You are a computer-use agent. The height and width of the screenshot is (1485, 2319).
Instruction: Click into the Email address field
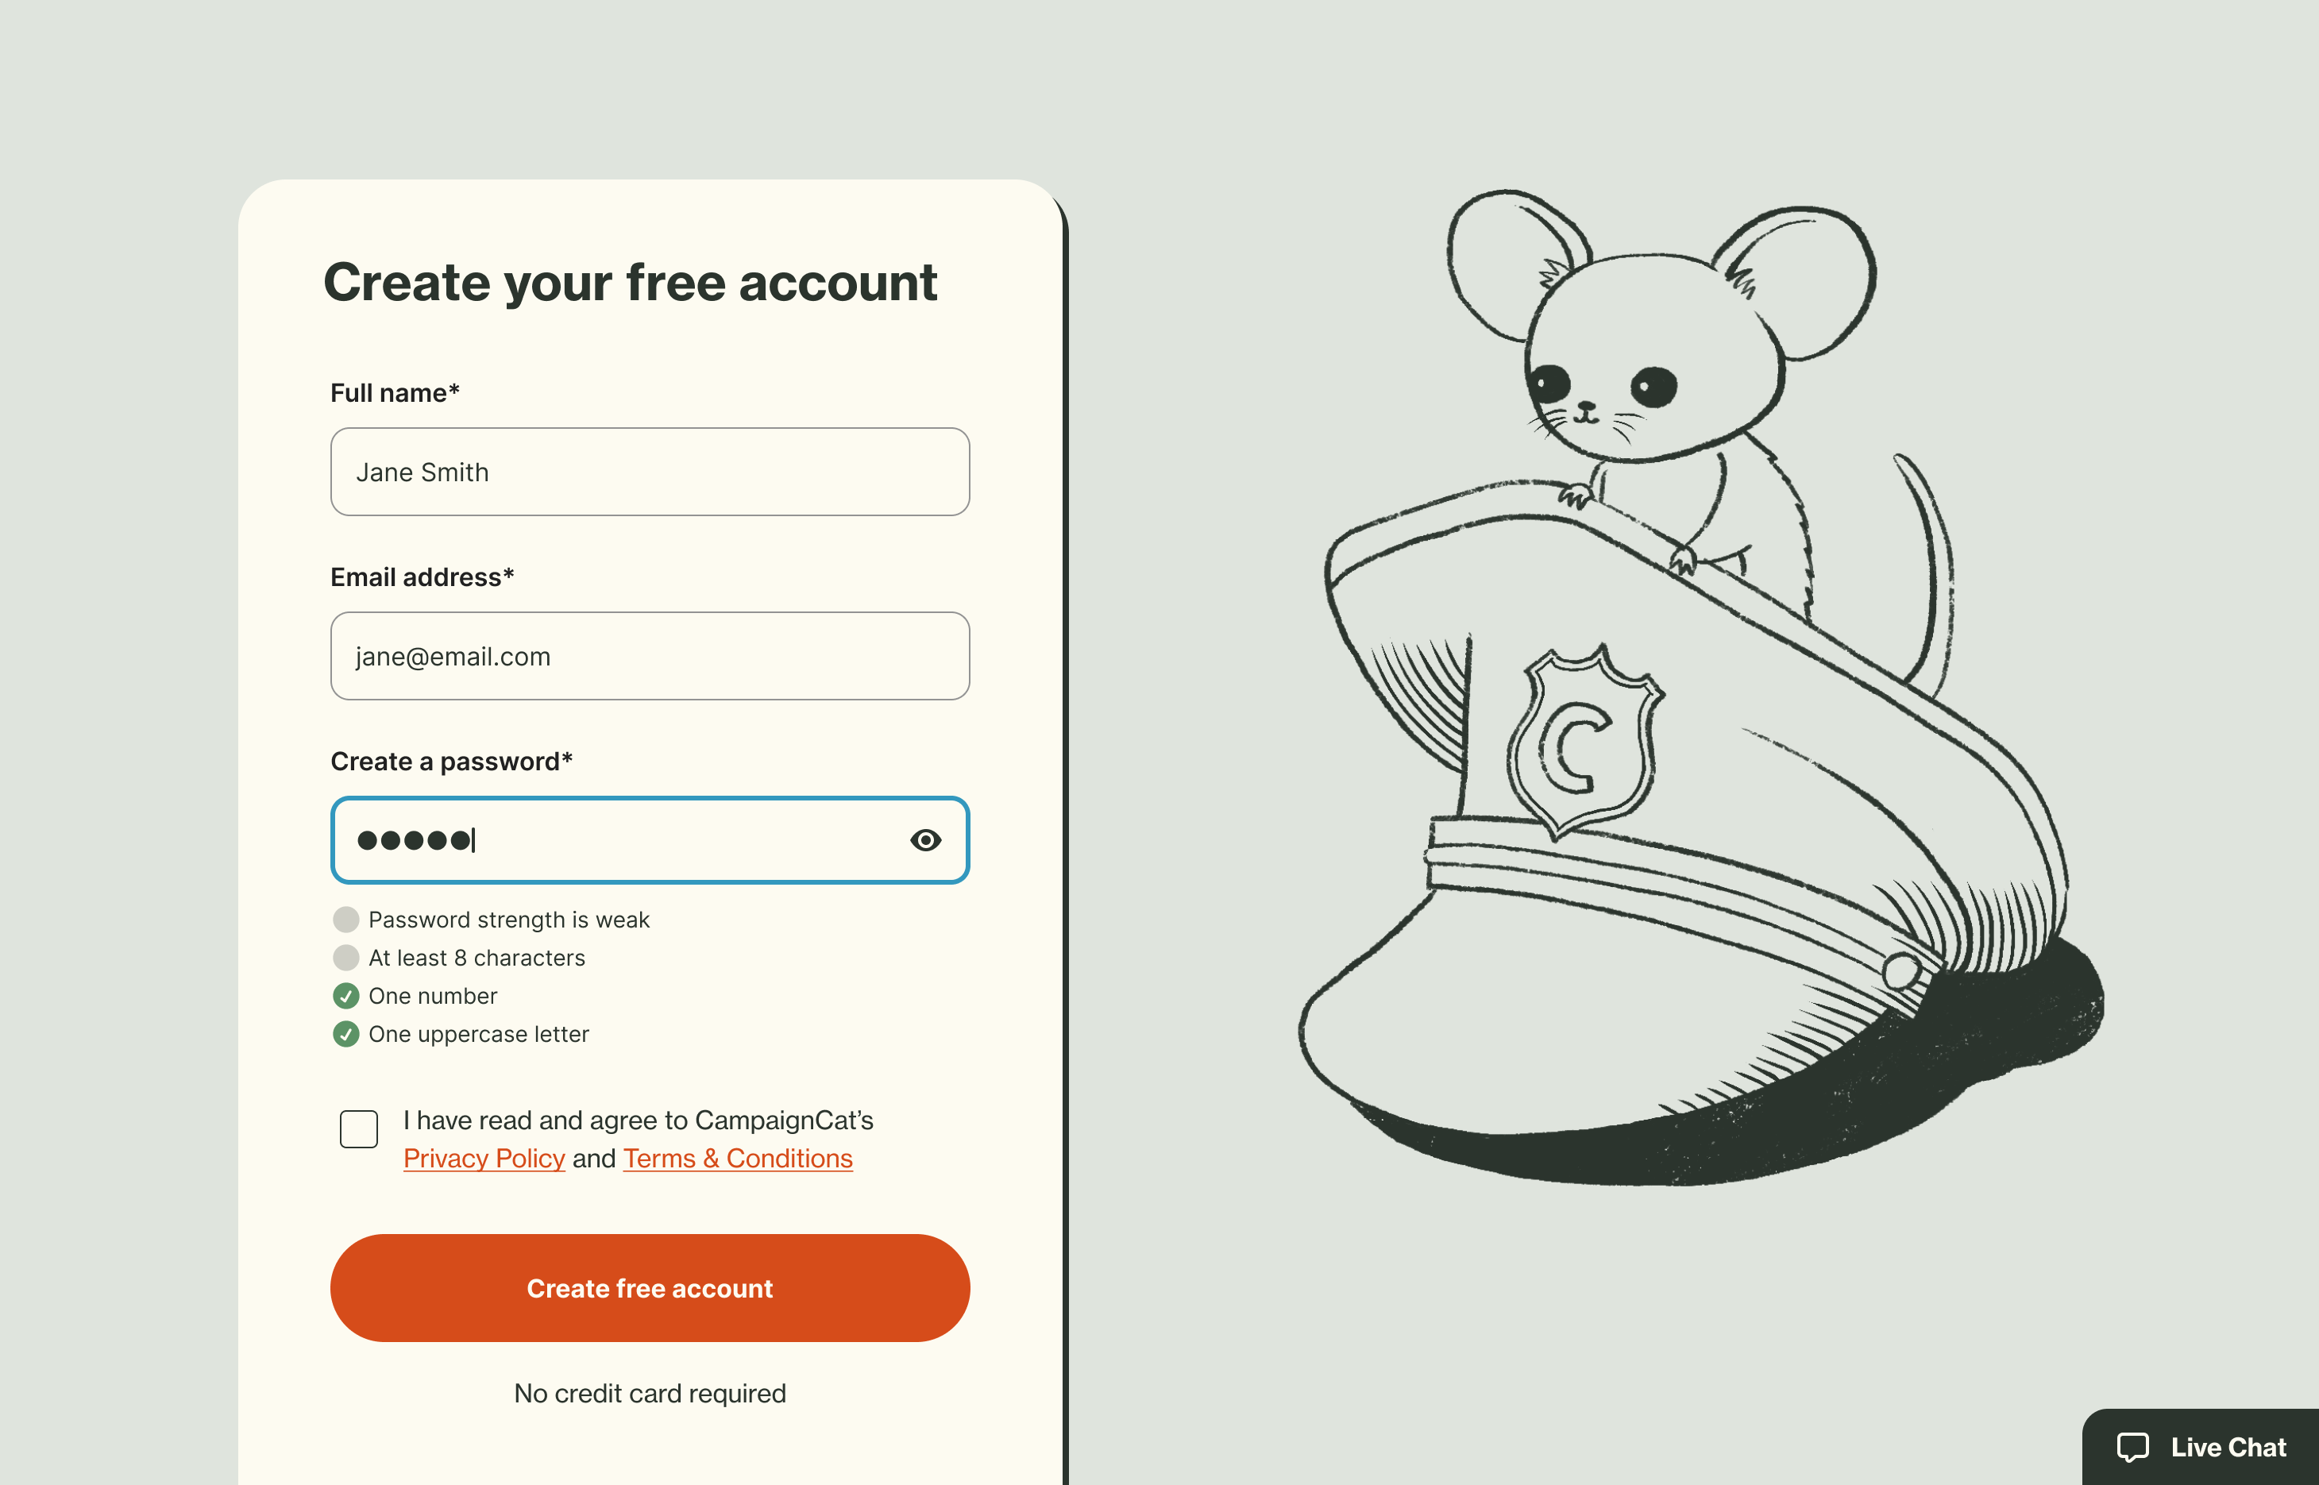(650, 656)
